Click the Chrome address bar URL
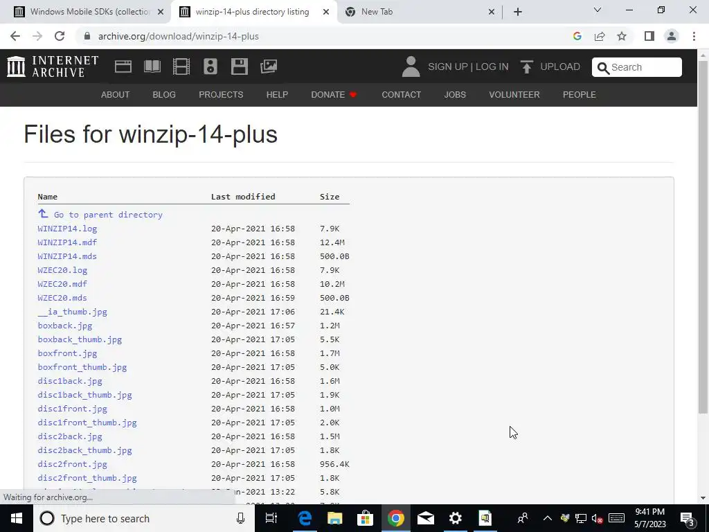The height and width of the screenshot is (532, 709). (178, 36)
